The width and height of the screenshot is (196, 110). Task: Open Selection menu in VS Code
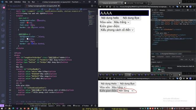(x=17, y=2)
